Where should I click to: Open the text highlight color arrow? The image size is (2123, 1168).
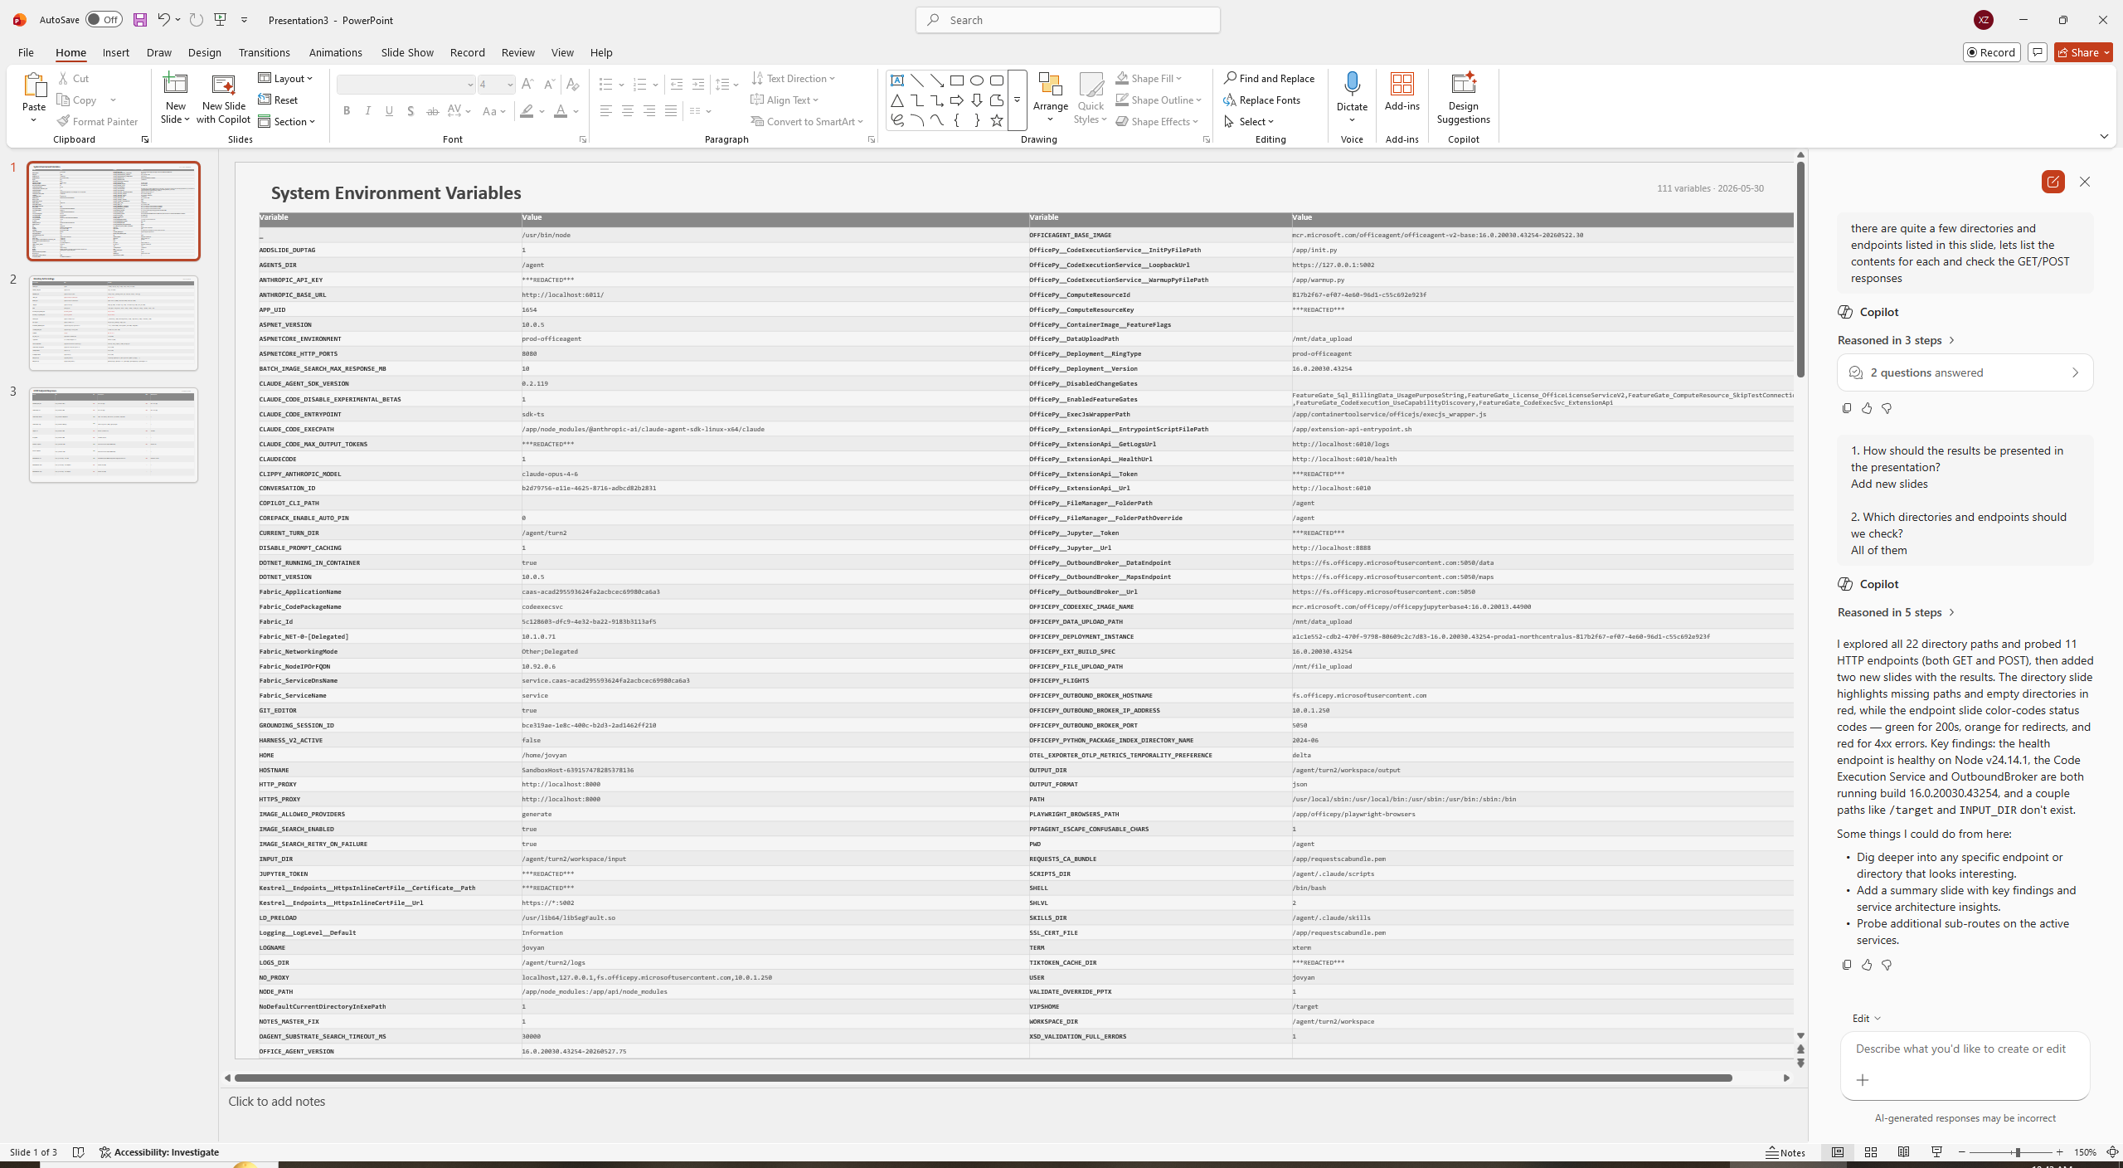tap(542, 111)
